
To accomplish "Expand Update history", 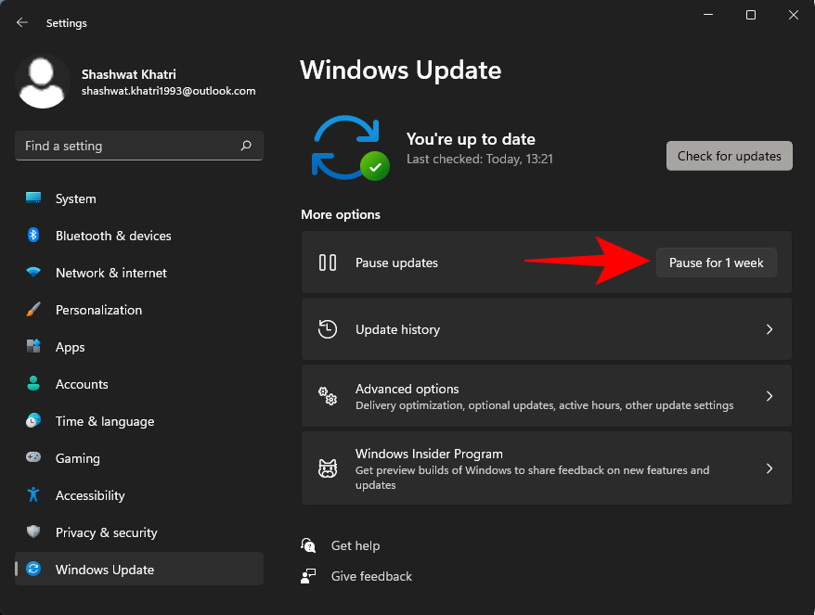I will point(547,329).
